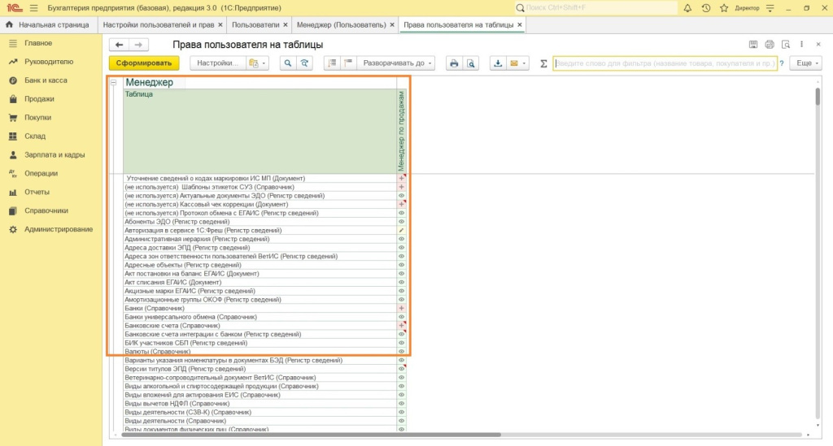Click the Сформировать button

143,63
